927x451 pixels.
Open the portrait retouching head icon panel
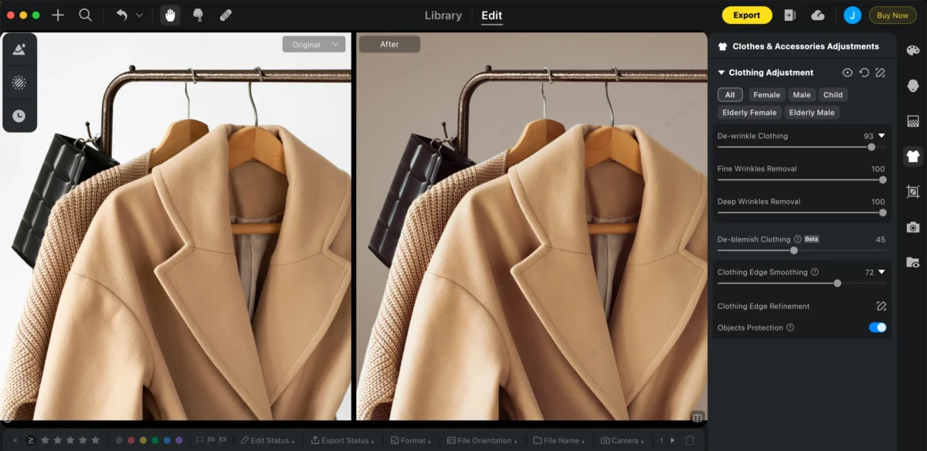pyautogui.click(x=912, y=86)
